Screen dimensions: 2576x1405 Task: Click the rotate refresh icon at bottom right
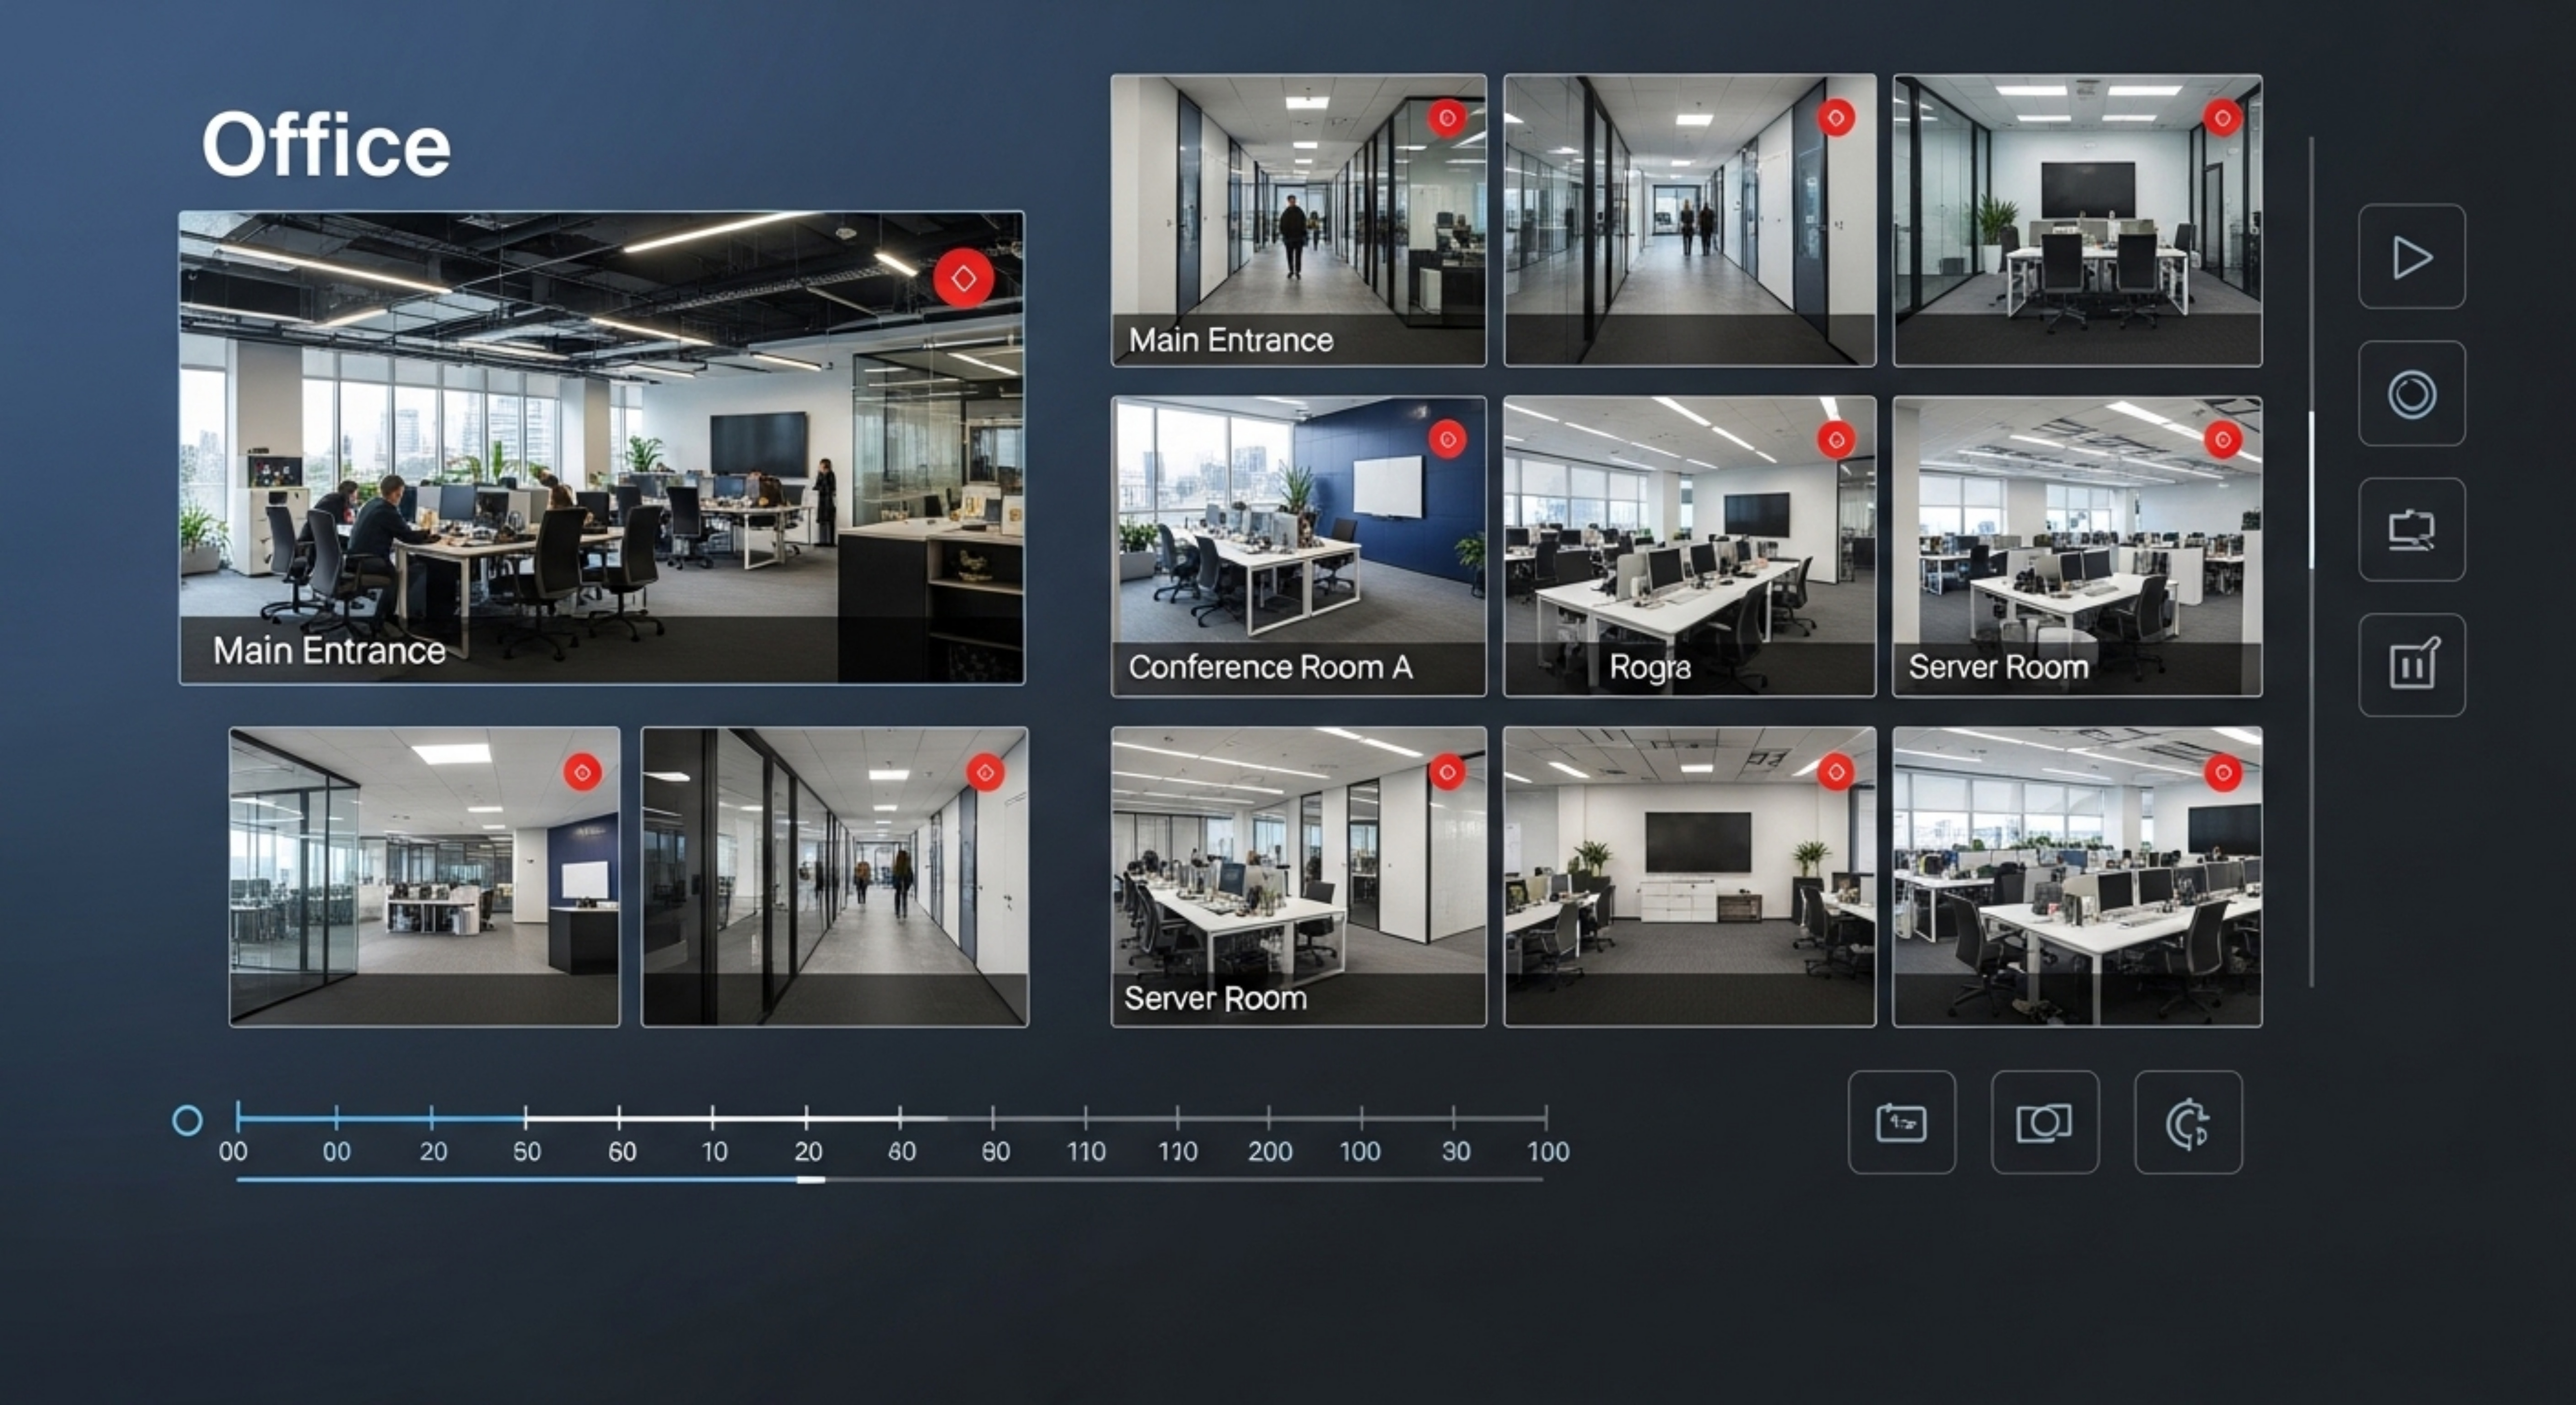coord(2188,1122)
